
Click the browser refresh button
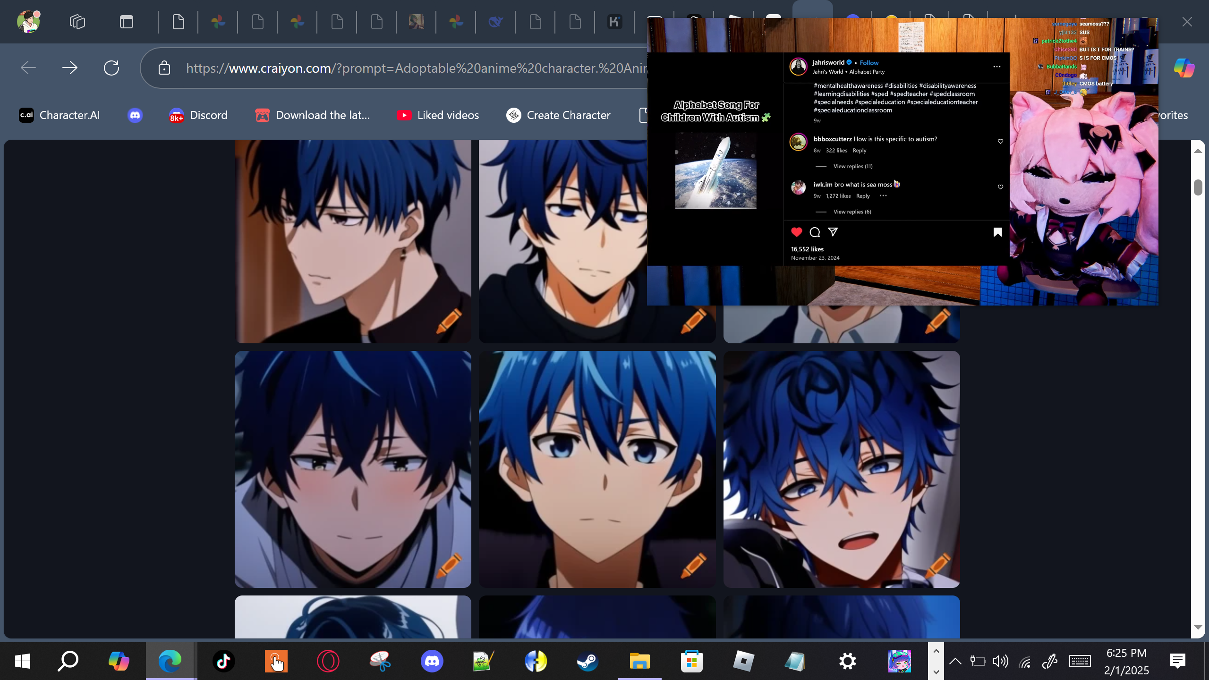(111, 68)
